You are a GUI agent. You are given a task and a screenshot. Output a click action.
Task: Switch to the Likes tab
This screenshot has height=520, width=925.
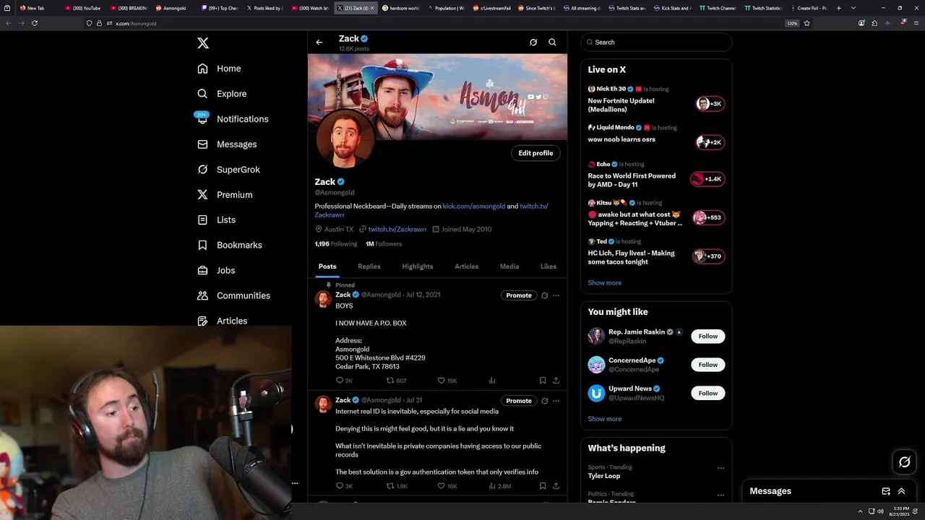tap(548, 266)
